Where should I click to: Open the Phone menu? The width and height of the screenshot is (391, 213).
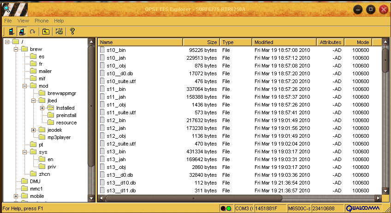click(41, 21)
